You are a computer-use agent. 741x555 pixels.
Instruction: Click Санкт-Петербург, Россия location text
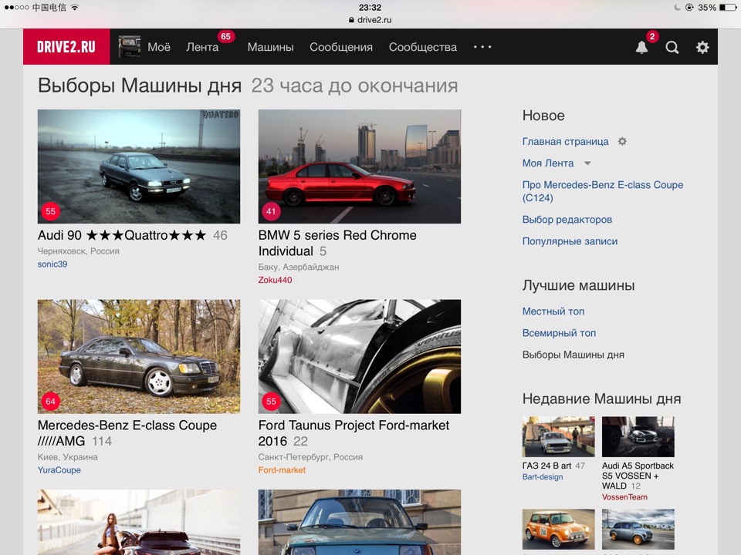310,457
